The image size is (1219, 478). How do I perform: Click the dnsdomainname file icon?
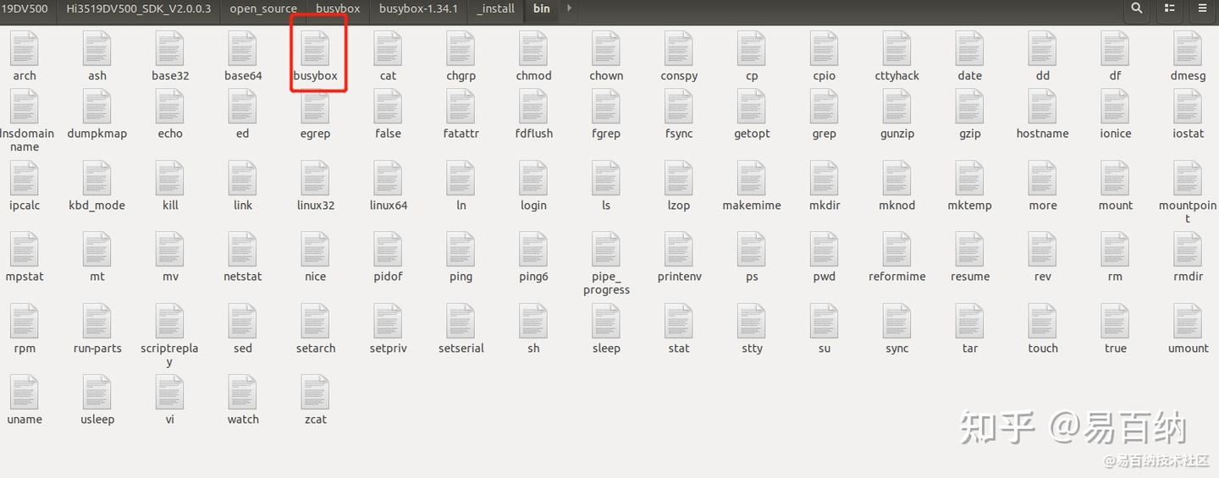pos(25,107)
